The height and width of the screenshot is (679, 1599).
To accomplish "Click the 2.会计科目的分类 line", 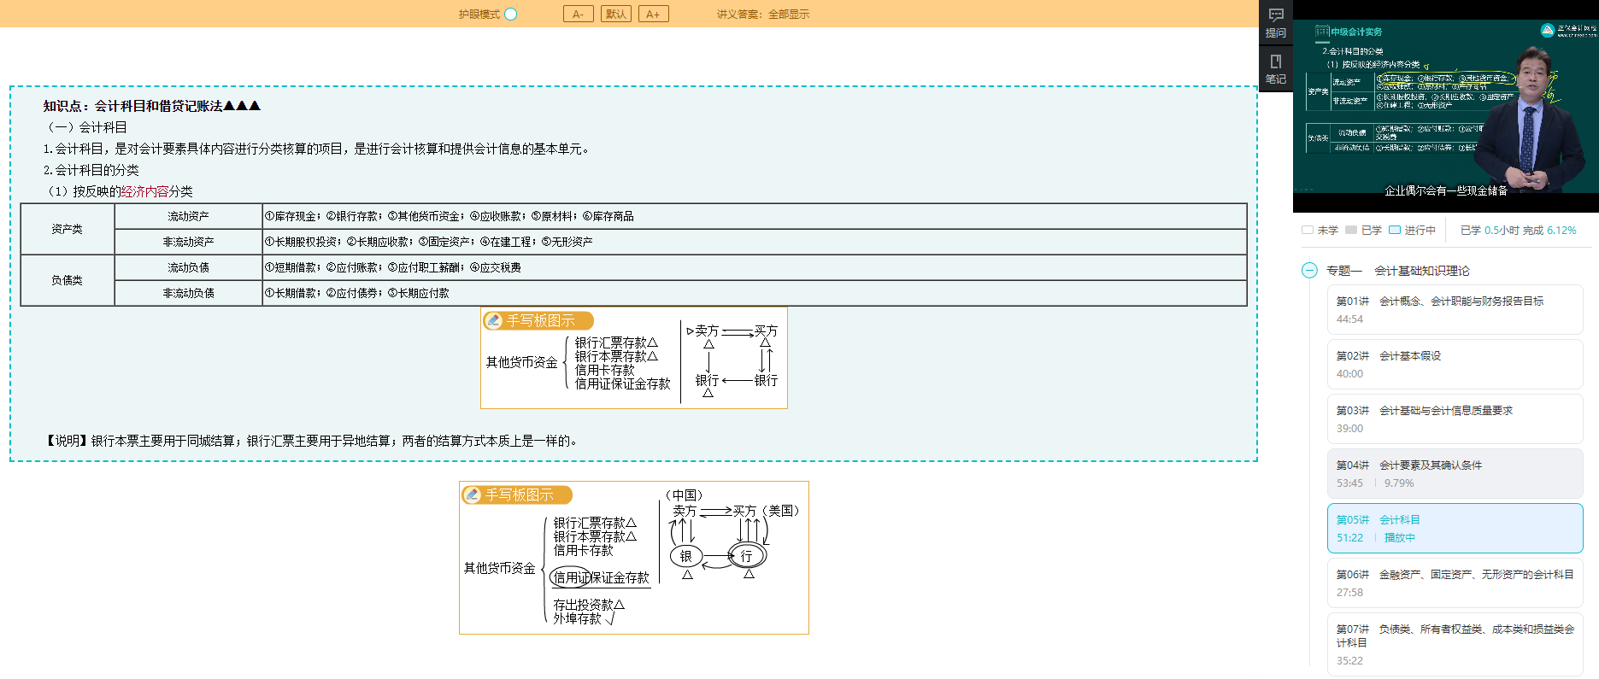I will (x=91, y=170).
